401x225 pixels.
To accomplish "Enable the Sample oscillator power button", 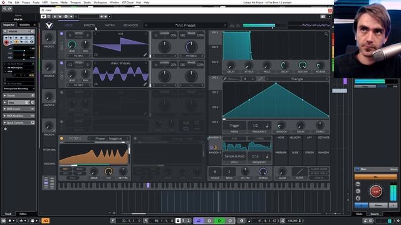I will 61,122.
